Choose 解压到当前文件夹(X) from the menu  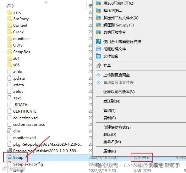(121, 18)
